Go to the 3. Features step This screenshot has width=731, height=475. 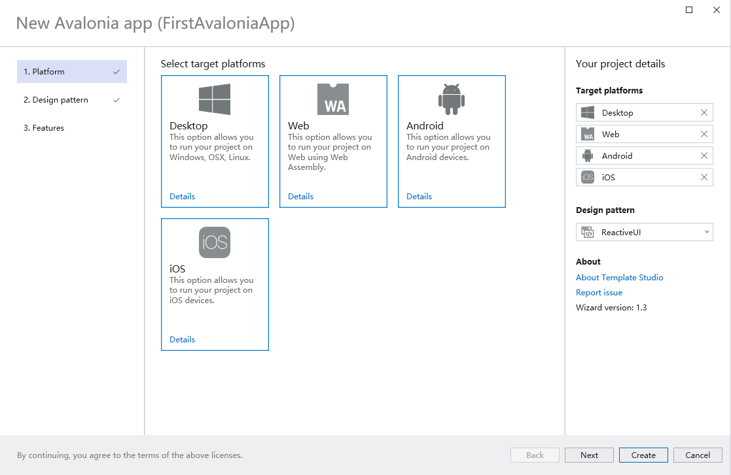coord(72,128)
